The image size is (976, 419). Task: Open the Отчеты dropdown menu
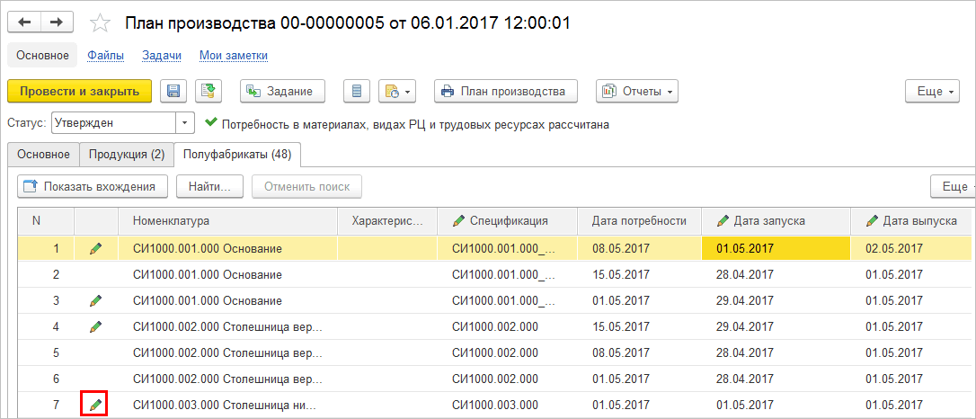(637, 91)
